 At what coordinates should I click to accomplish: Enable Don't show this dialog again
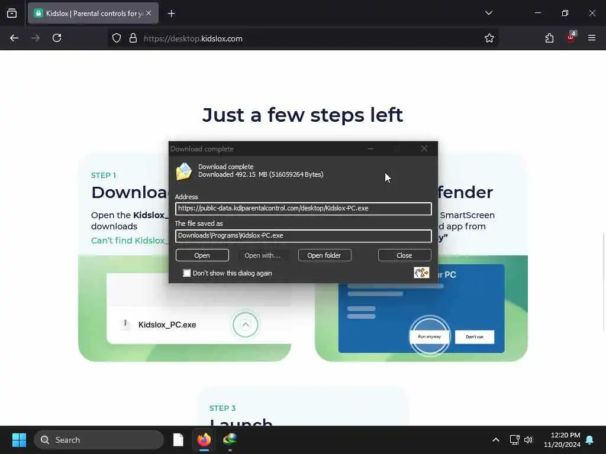(187, 273)
